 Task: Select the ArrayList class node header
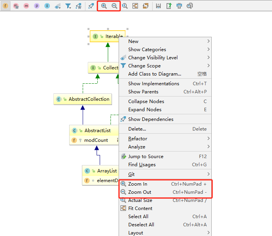[100, 171]
